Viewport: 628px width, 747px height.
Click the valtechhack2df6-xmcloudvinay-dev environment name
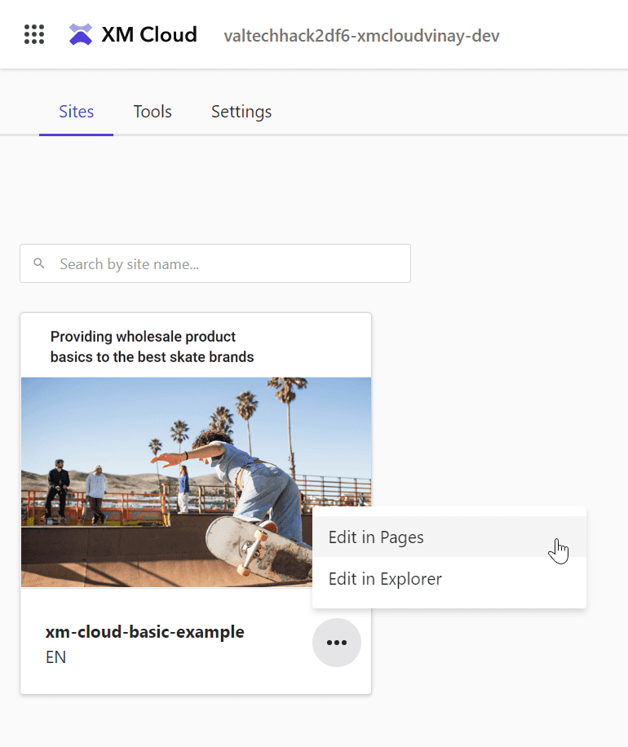click(361, 36)
